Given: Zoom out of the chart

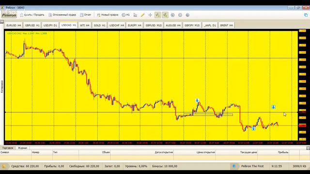Looking at the screenshot, I should pyautogui.click(x=180, y=15).
